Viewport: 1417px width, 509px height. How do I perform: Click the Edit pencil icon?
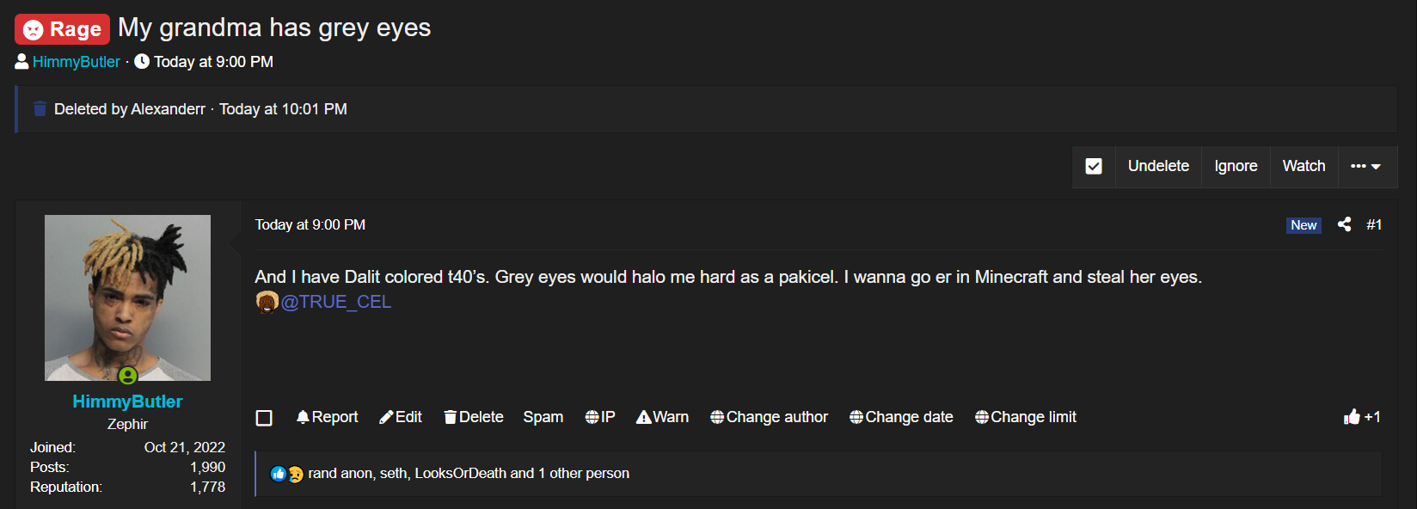pyautogui.click(x=387, y=417)
